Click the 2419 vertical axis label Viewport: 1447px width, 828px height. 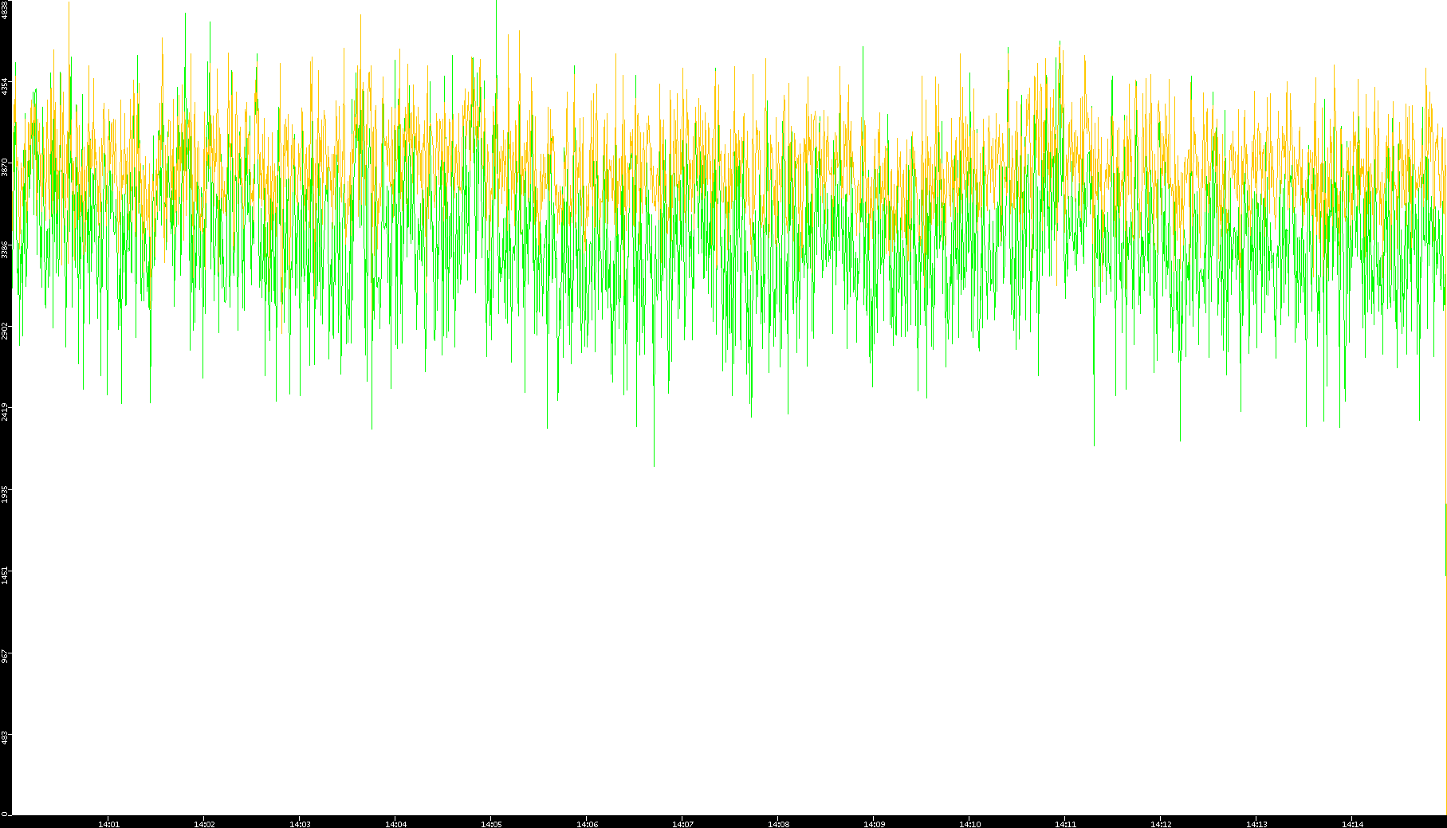(x=5, y=412)
